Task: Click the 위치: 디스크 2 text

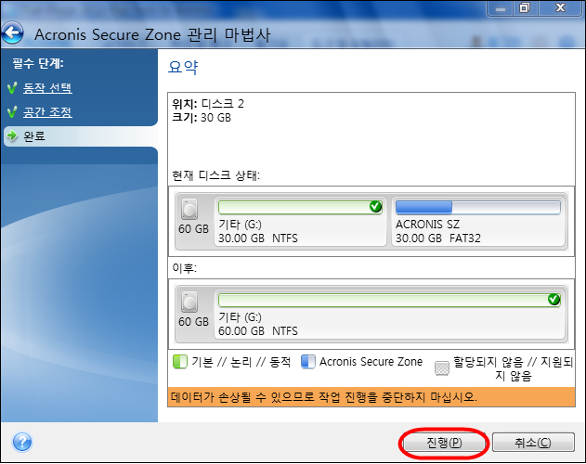Action: 208,104
